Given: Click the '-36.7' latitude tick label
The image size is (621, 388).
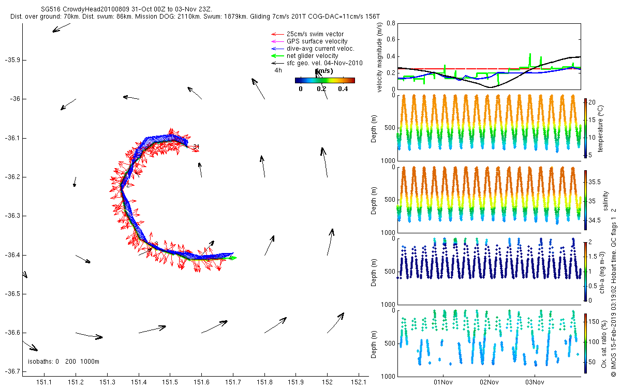Looking at the screenshot, I should [13, 371].
